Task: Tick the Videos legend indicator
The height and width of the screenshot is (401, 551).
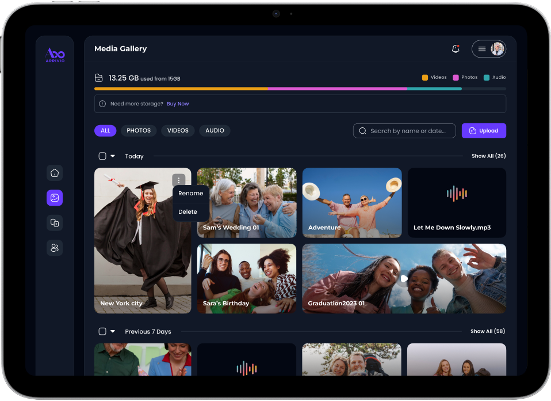Action: click(x=425, y=77)
